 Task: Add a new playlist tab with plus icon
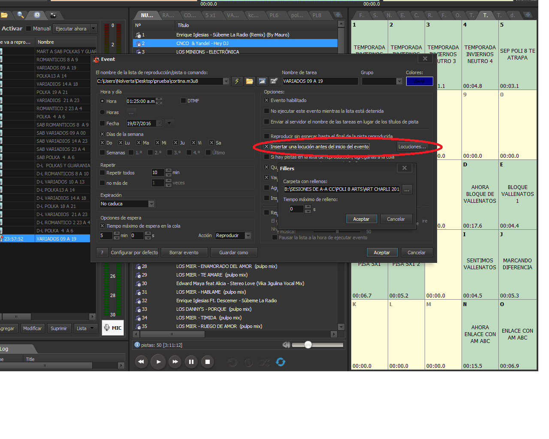[338, 15]
